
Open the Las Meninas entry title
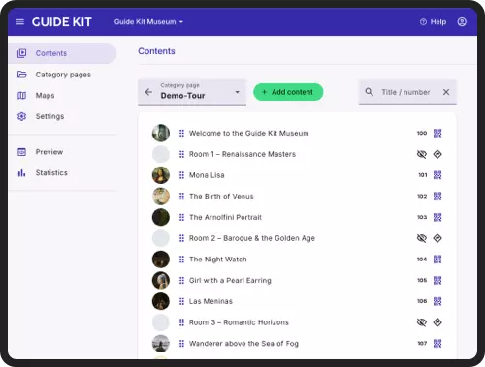[210, 301]
